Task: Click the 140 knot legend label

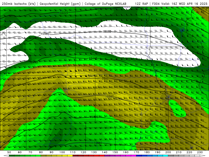Action: coord(105,152)
